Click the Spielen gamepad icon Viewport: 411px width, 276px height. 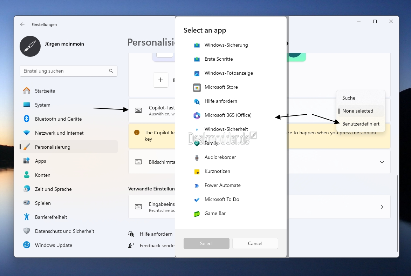27,203
